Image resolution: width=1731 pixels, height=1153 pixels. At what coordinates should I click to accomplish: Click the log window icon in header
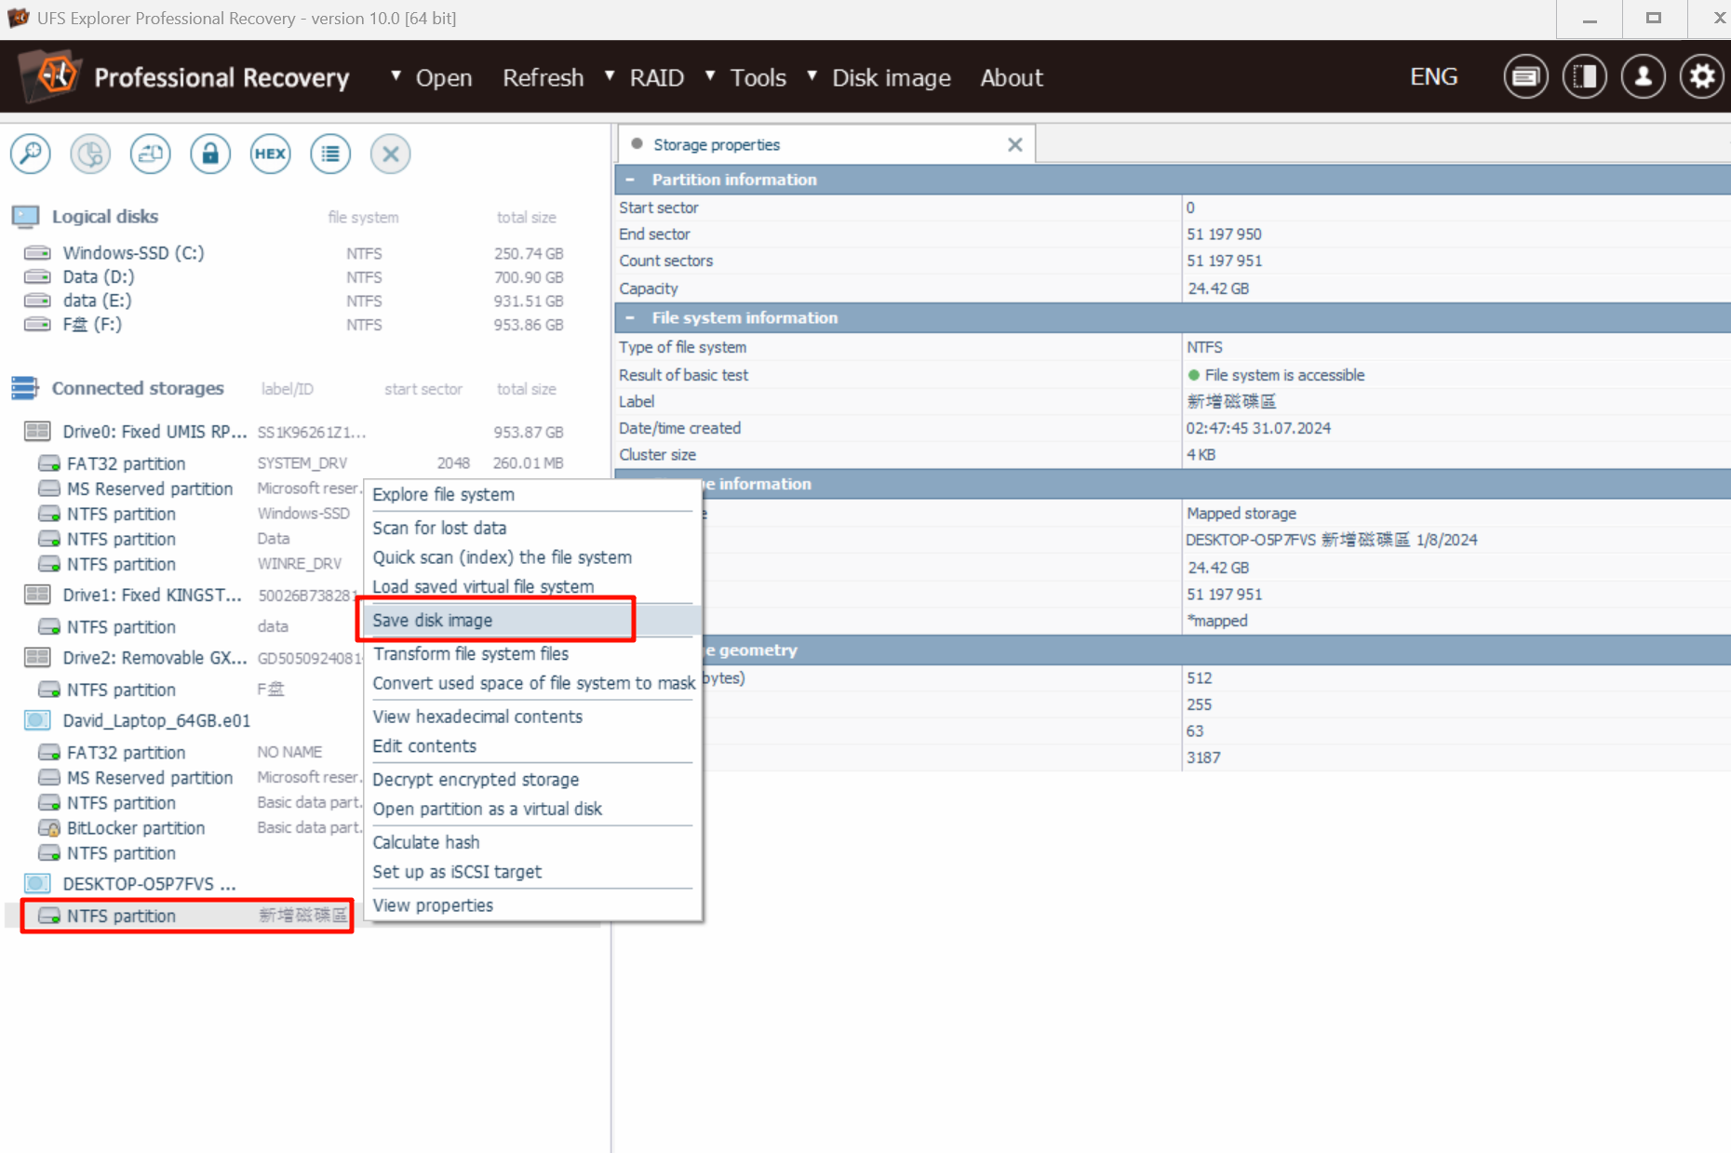coord(1525,77)
